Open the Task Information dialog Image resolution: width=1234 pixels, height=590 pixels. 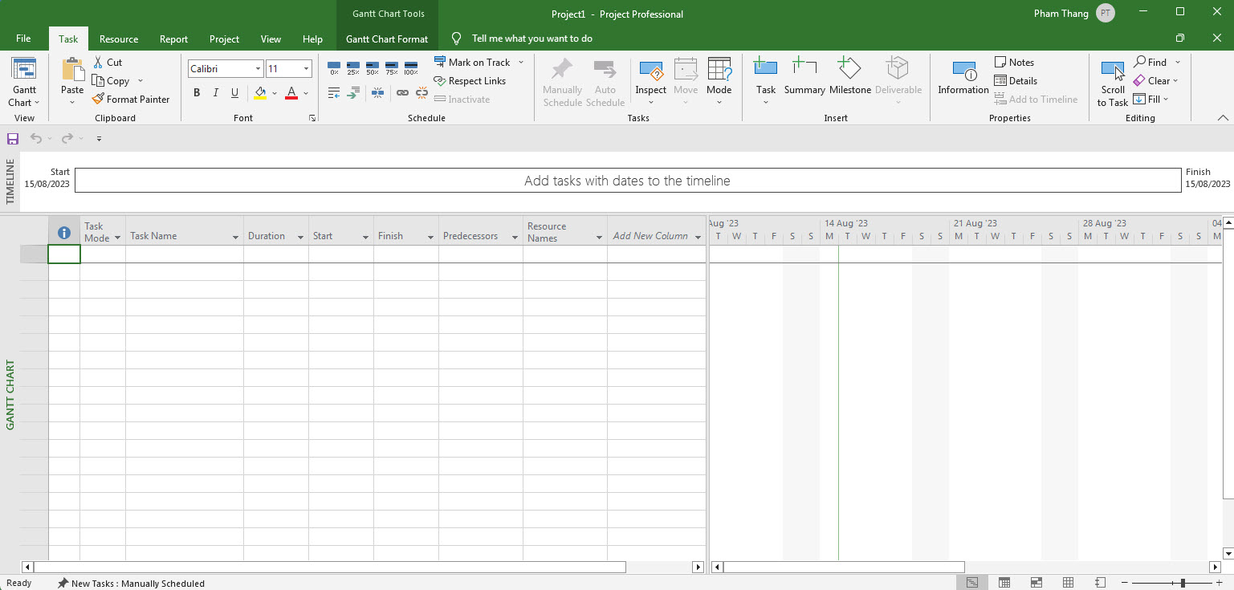pos(962,78)
